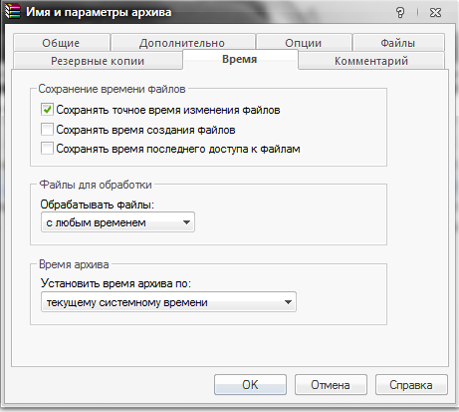Click the question mark help icon
This screenshot has width=459, height=412.
pos(400,13)
